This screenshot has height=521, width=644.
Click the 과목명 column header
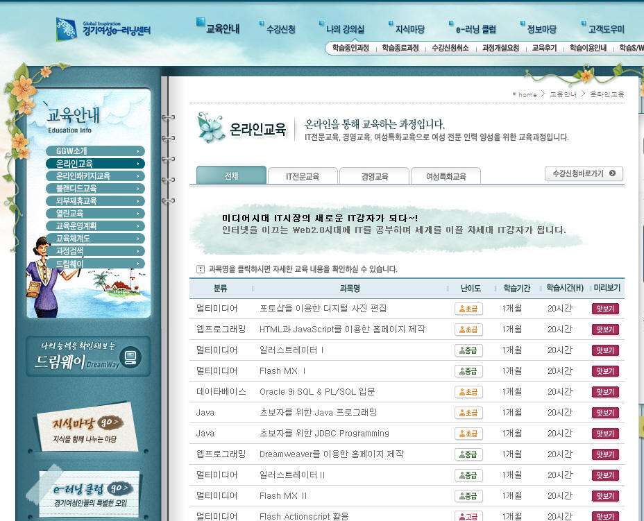pos(350,288)
